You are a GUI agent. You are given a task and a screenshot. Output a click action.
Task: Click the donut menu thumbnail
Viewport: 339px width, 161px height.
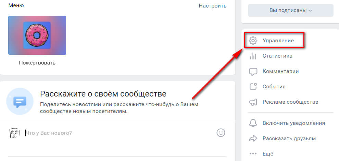(37, 35)
